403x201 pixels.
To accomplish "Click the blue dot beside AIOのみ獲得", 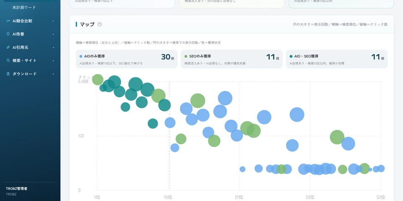I will pyautogui.click(x=81, y=56).
